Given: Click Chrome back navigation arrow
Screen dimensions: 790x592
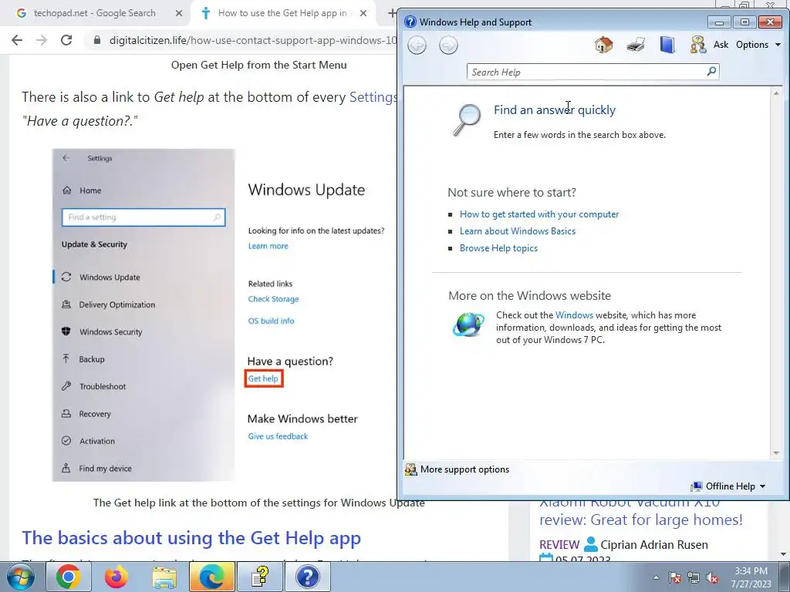Looking at the screenshot, I should (x=17, y=40).
